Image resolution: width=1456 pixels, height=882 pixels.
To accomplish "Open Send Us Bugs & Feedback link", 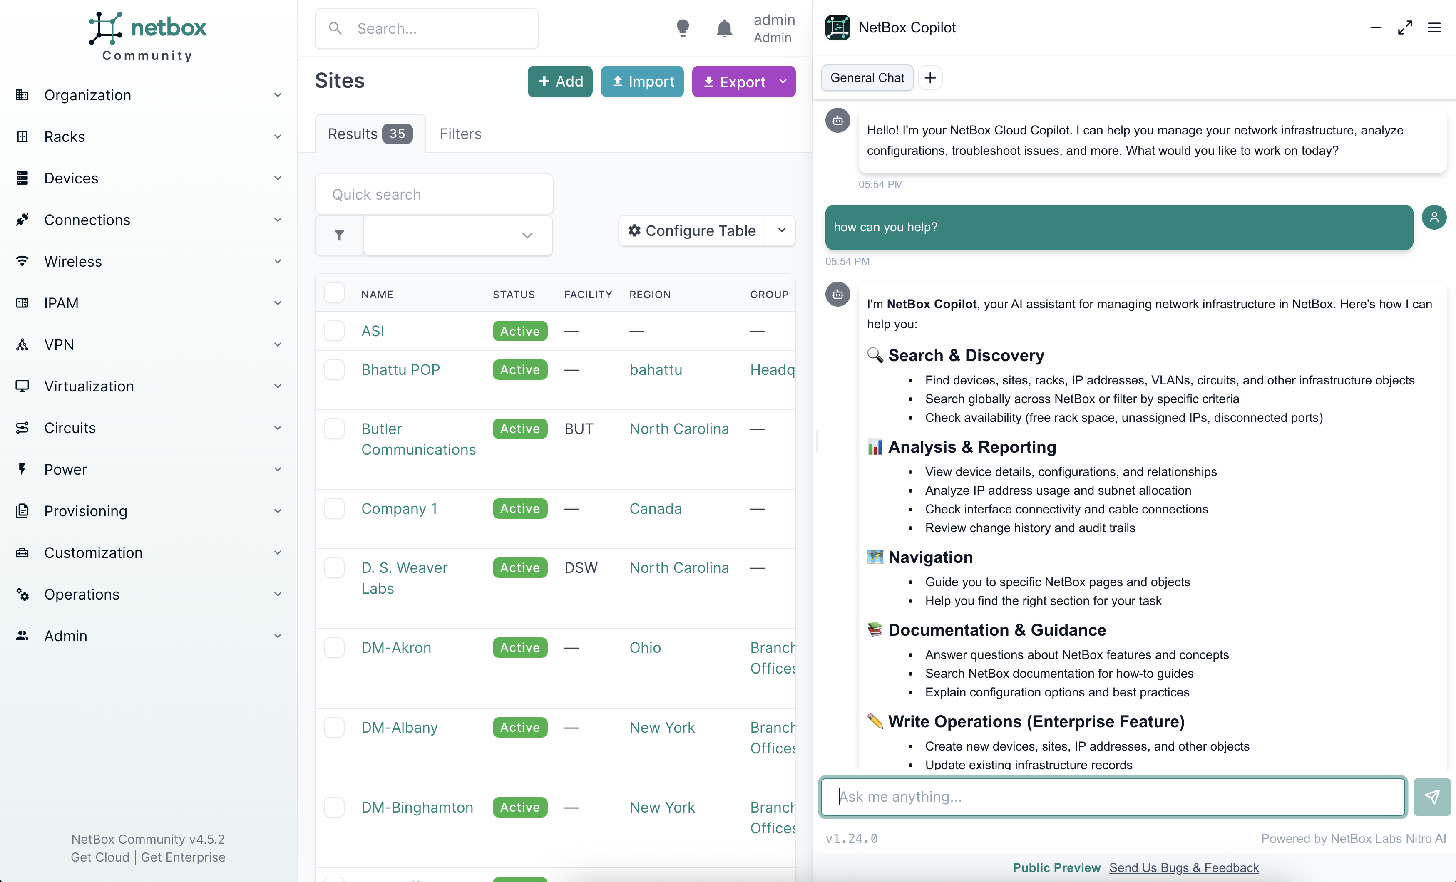I will coord(1184,867).
